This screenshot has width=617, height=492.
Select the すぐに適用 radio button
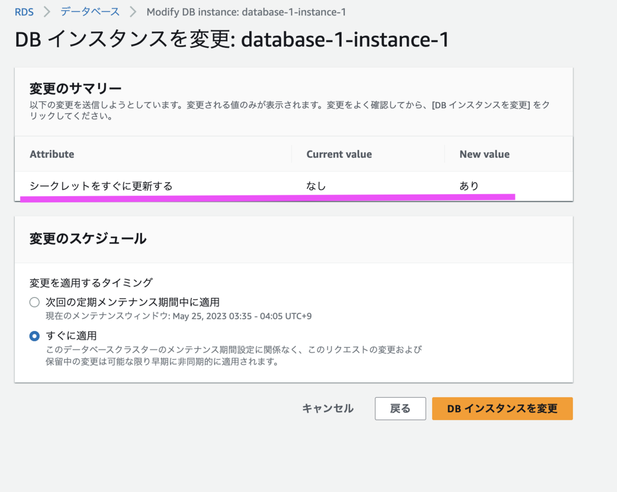coord(34,336)
